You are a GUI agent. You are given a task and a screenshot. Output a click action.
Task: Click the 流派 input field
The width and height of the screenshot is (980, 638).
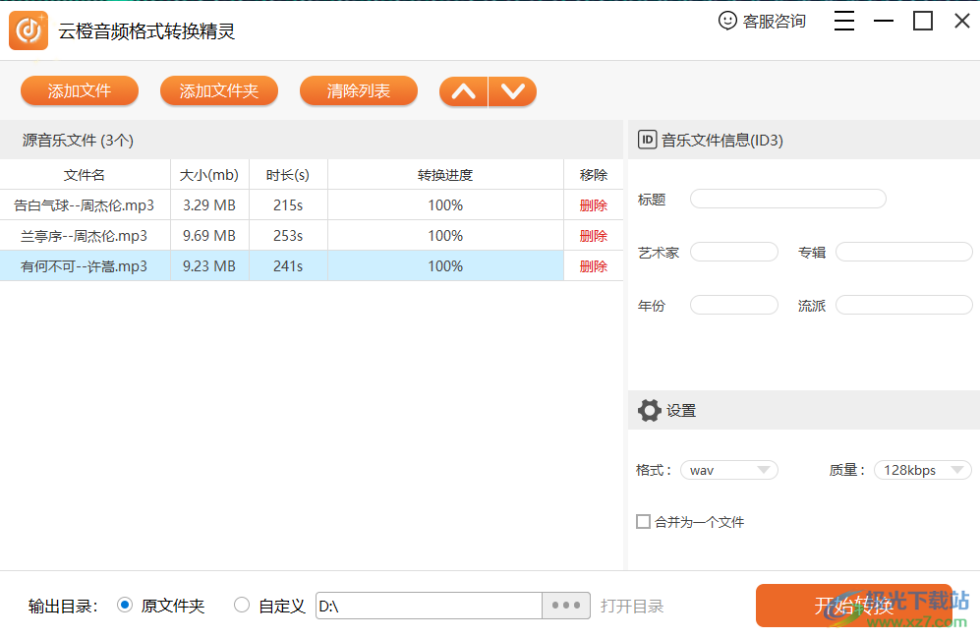(903, 305)
